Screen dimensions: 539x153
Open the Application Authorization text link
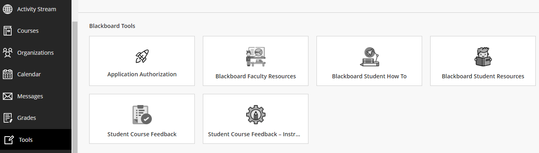click(142, 74)
